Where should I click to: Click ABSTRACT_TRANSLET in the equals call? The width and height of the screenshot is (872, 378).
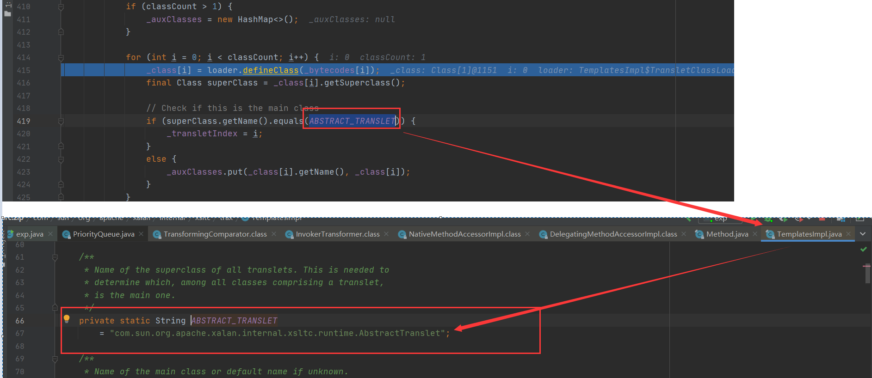353,121
